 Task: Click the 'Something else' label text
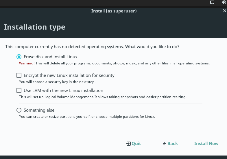tap(39, 110)
